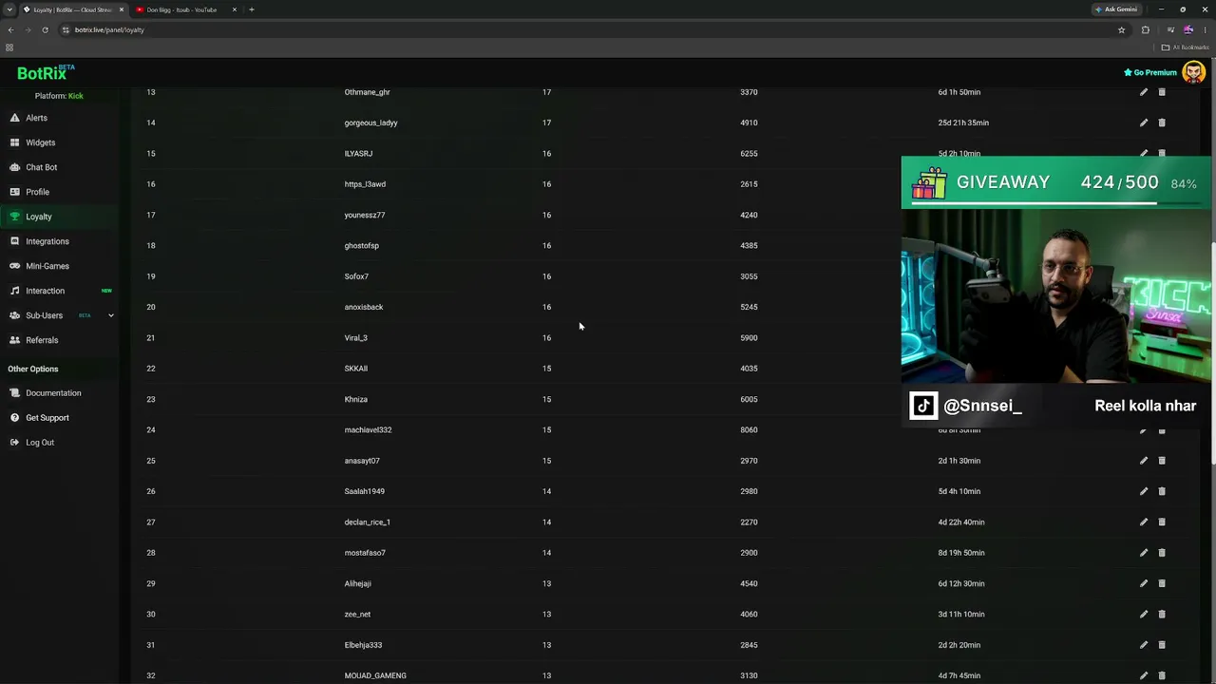Edit the Elbehja333 loyalty entry
1216x684 pixels.
pos(1144,645)
